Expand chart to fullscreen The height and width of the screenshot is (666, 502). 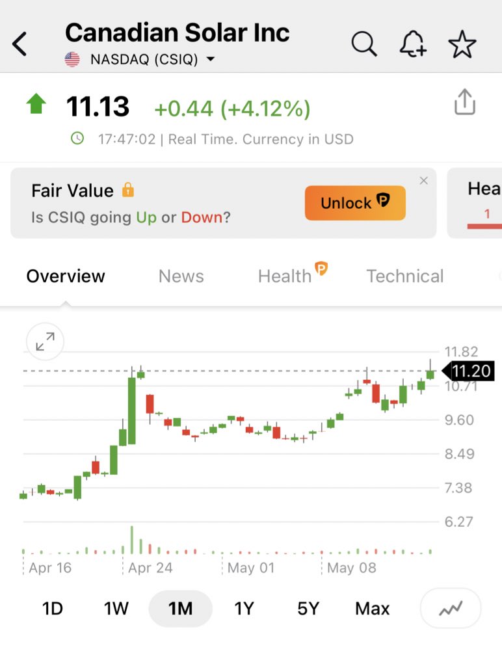[45, 341]
